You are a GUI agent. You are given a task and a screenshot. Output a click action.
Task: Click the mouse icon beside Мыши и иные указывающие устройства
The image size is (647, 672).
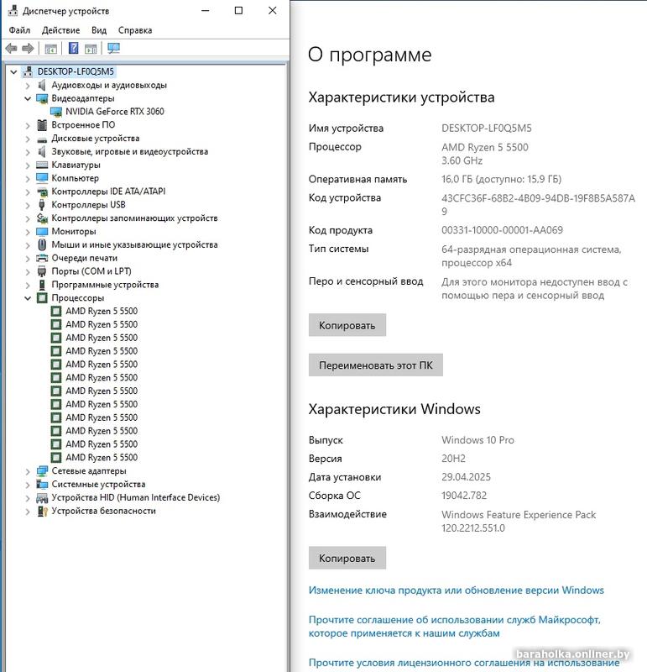42,244
